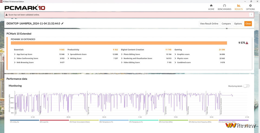Click the Spreadsheets marker on monitoring chart
This screenshot has height=133, width=260.
[166, 111]
